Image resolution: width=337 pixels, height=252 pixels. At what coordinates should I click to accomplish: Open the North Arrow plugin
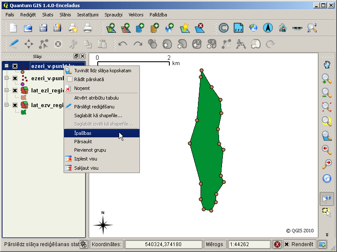coord(268,28)
